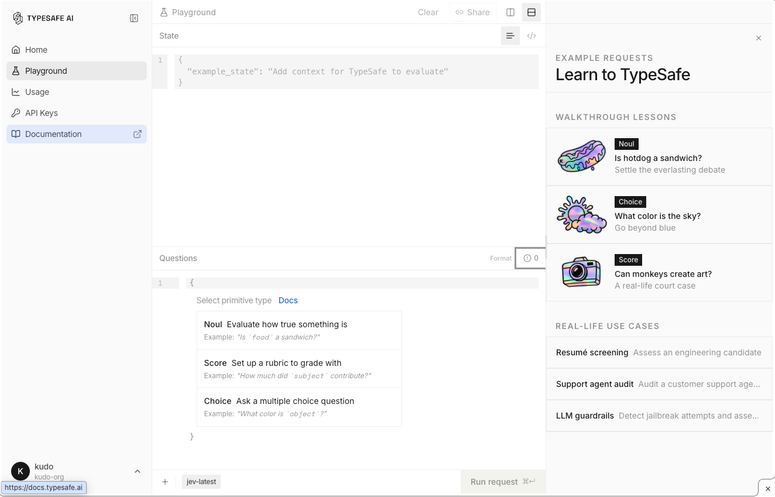Screen dimensions: 775x497
Task: Format the Questions code
Action: (x=500, y=258)
